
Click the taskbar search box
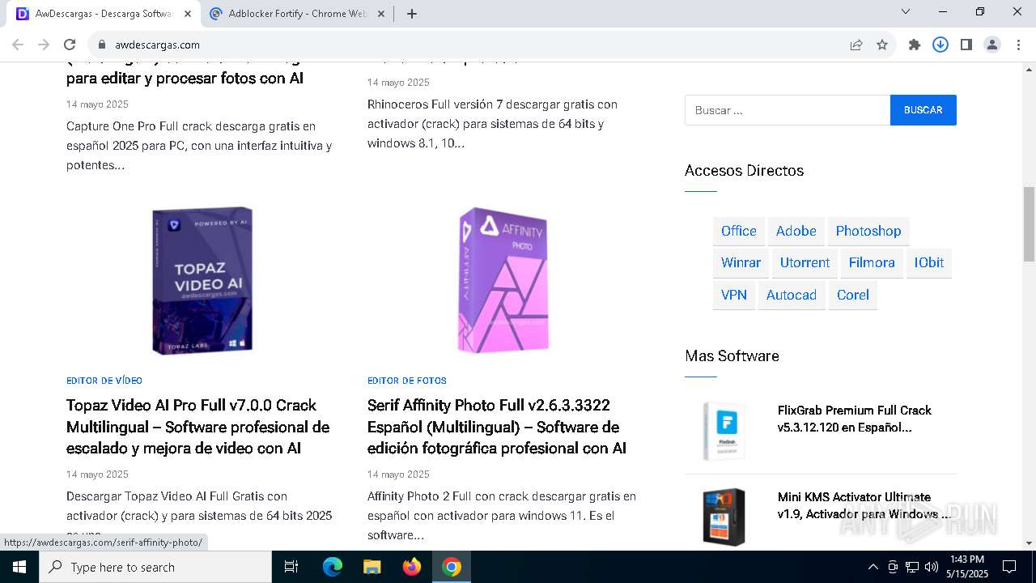pyautogui.click(x=155, y=567)
